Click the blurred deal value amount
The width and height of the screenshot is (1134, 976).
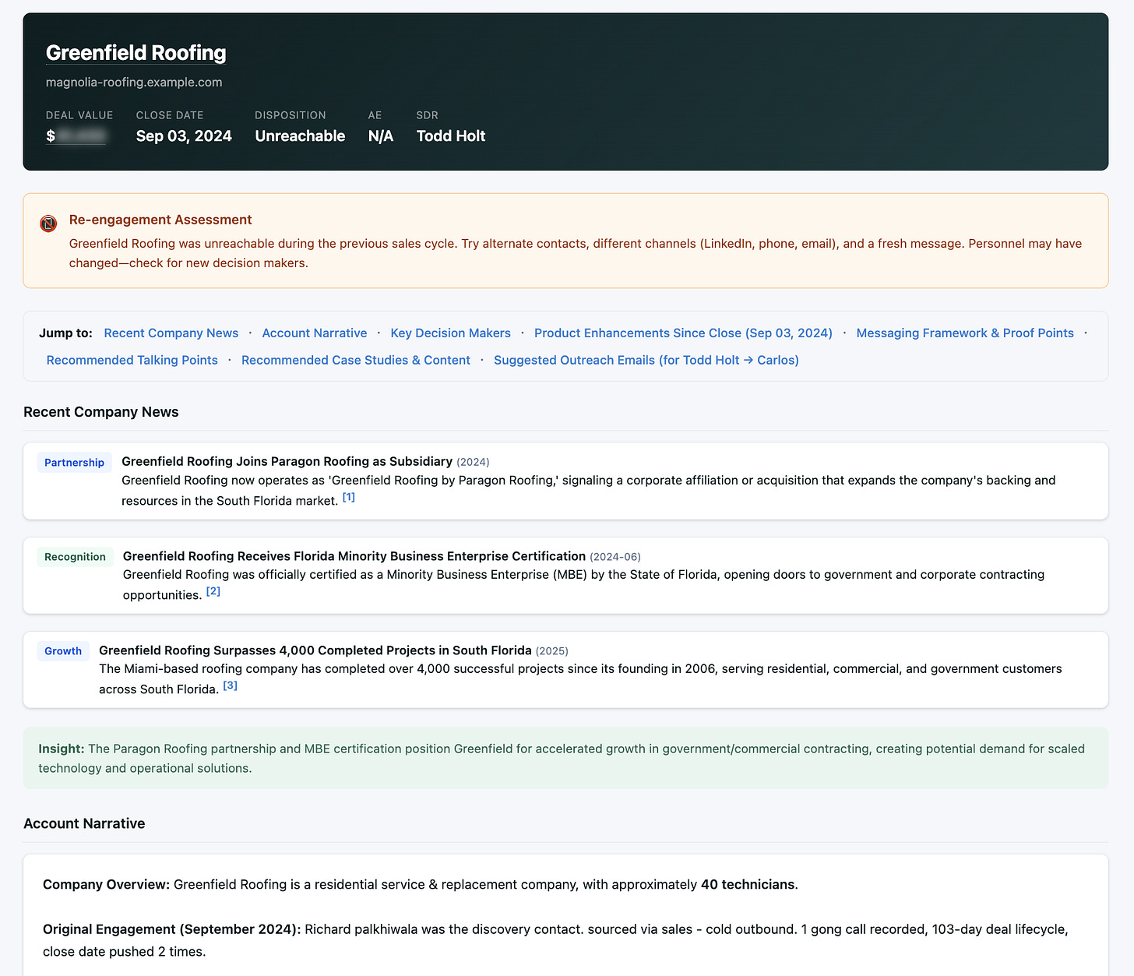pos(76,136)
